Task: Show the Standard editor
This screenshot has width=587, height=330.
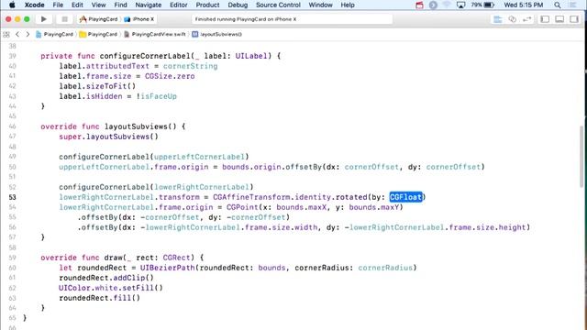Action: (497, 19)
